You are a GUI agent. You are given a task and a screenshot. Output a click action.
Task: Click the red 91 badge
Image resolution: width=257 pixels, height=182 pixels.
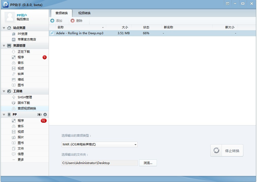click(x=44, y=121)
